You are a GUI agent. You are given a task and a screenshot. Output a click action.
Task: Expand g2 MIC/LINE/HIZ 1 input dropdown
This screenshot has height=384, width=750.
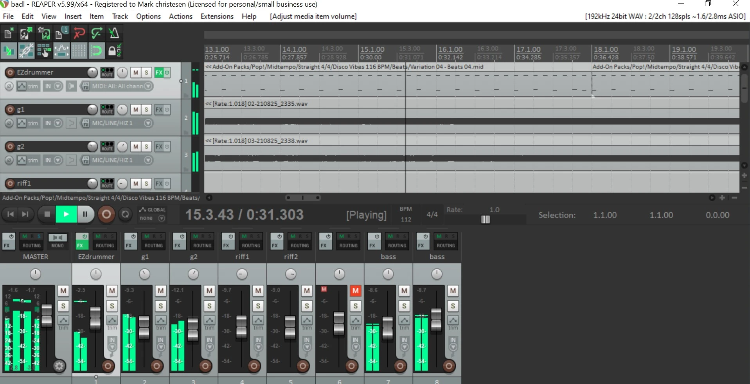(x=148, y=160)
